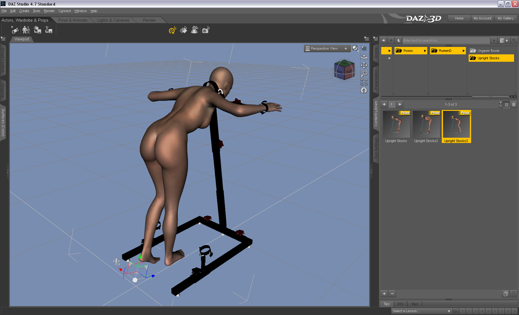Toggle the Parameters side pane
Screen dimensions: 519x315
coord(376,80)
